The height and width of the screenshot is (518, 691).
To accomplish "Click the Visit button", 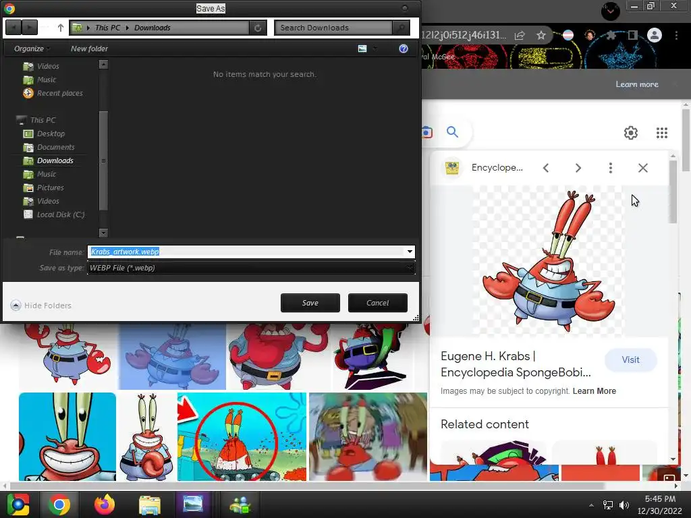I will pos(631,360).
